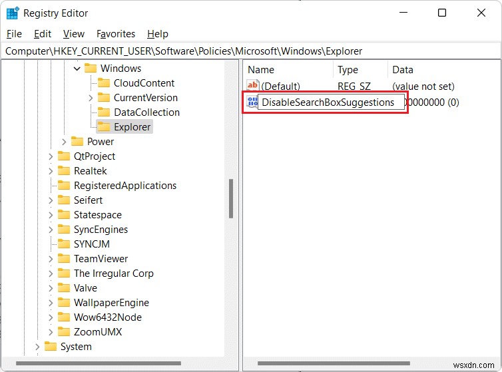Open the Edit menu

[43, 34]
